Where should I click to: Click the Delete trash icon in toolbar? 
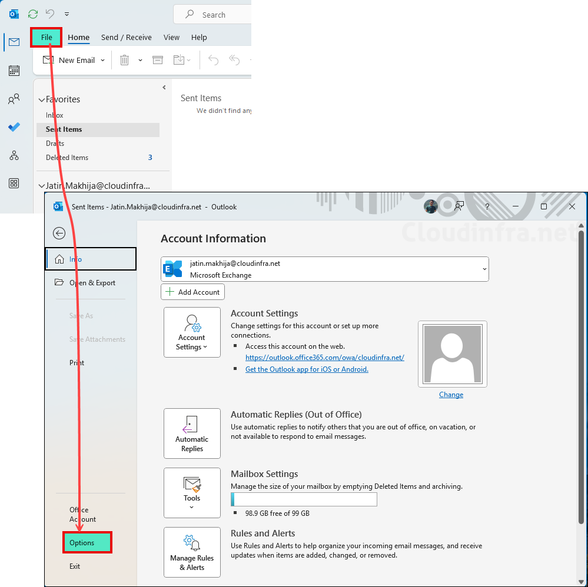[x=124, y=59]
